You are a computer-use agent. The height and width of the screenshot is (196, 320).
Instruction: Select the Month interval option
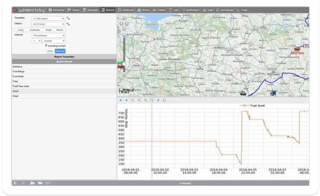(x=60, y=30)
